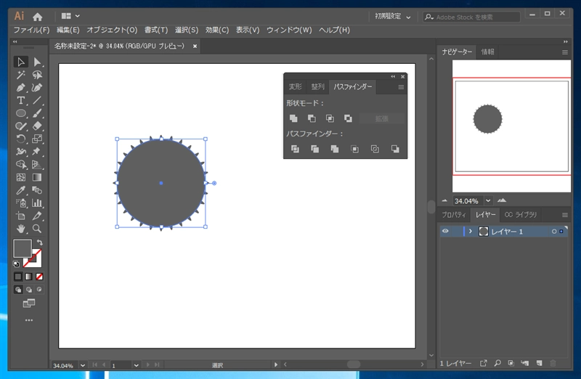Open the arrange documents dropdown
The width and height of the screenshot is (581, 379).
(70, 16)
